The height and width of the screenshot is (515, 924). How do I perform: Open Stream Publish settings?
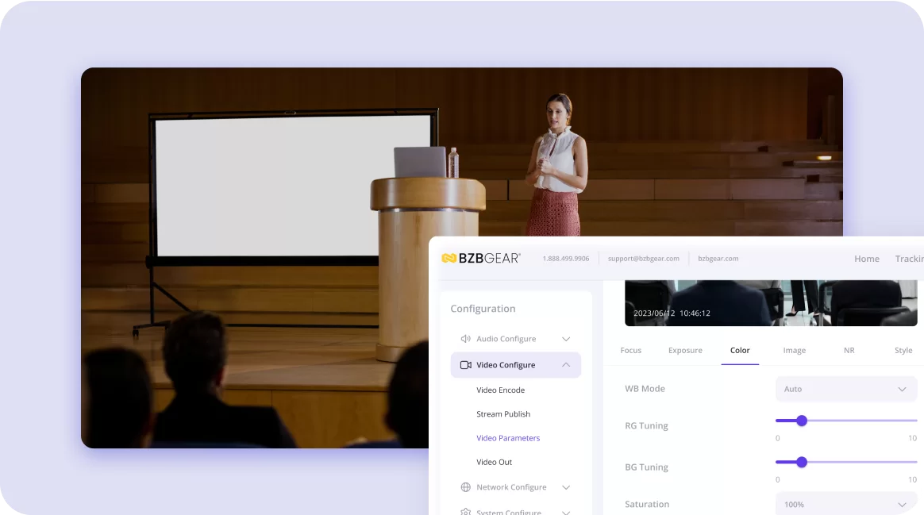[503, 414]
